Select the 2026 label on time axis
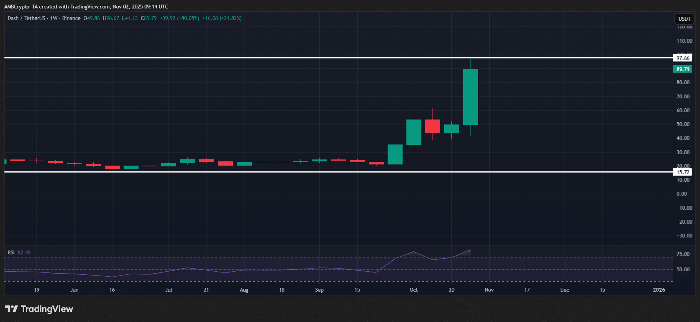This screenshot has height=322, width=700. coord(659,290)
